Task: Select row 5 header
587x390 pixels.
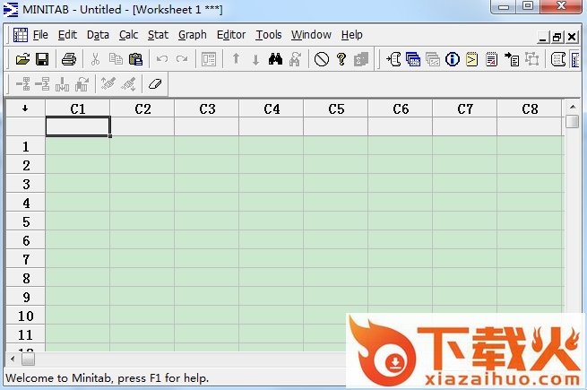Action: pos(26,221)
